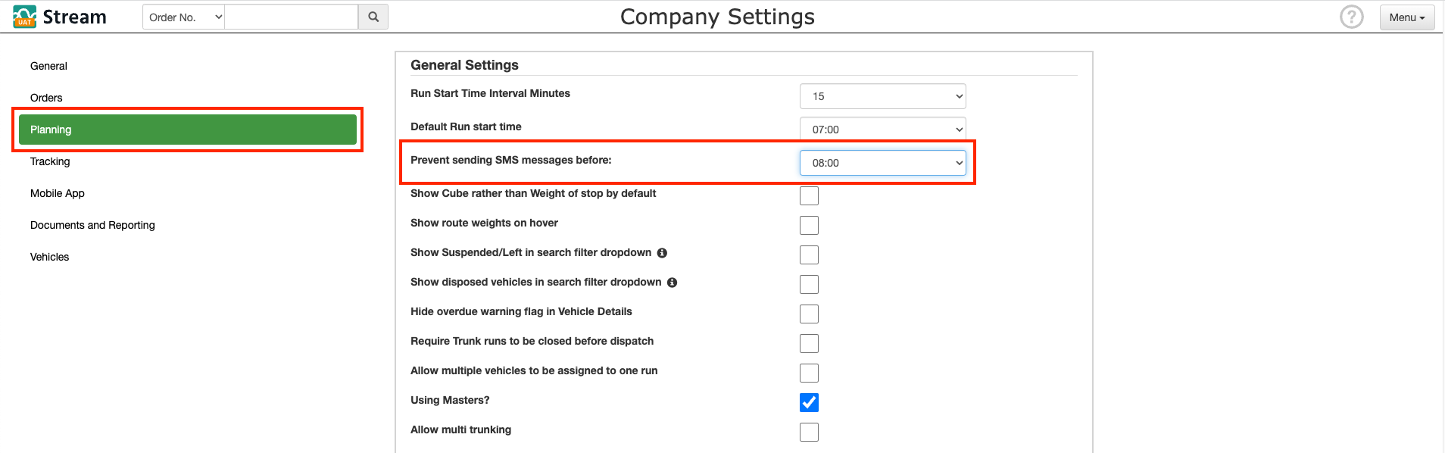Enable Show Cube rather than Weight checkbox
Image resolution: width=1445 pixels, height=453 pixels.
(x=809, y=195)
